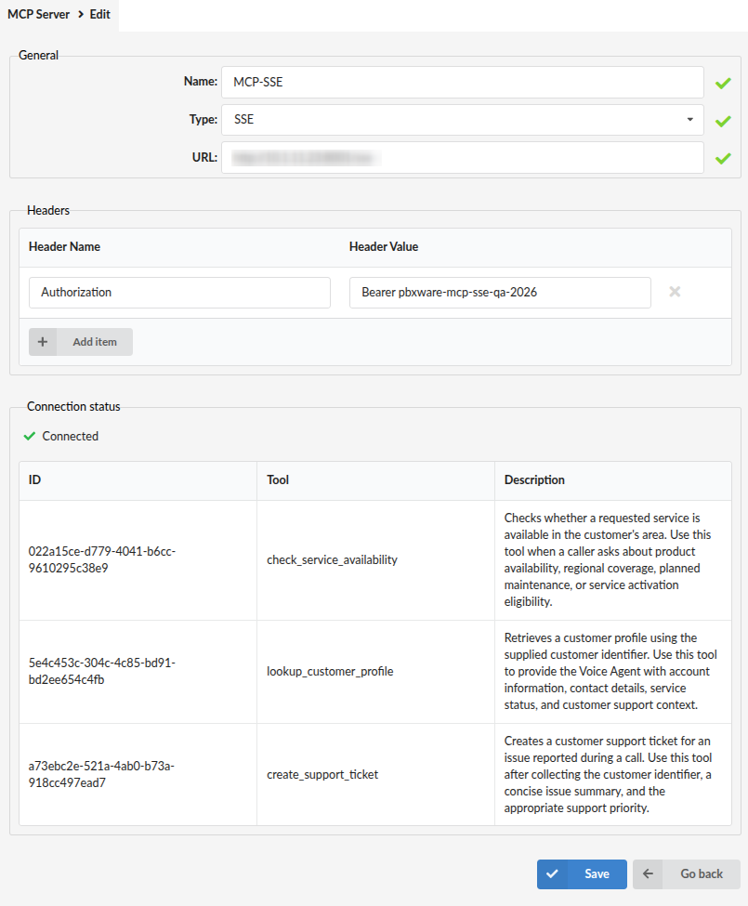The width and height of the screenshot is (748, 906).
Task: Add a new header item
Action: (x=81, y=342)
